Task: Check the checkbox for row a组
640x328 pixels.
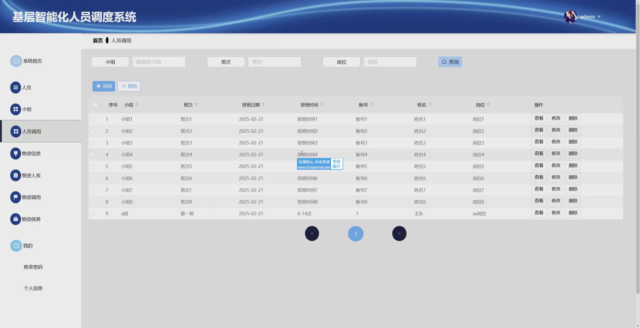Action: [x=92, y=214]
